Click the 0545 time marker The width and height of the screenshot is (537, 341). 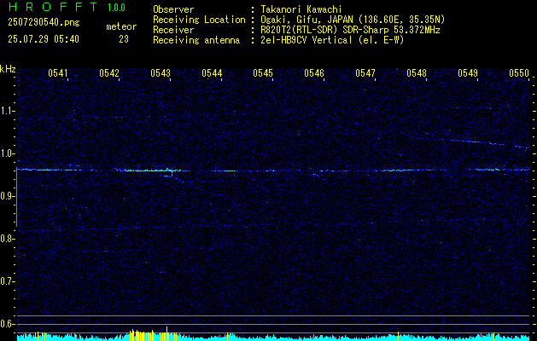click(x=263, y=73)
